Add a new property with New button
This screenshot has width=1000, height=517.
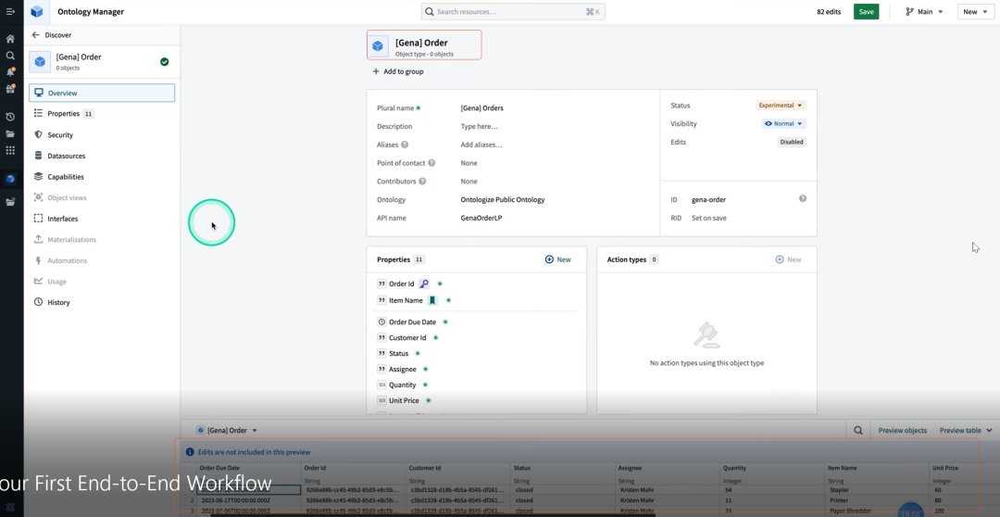coord(558,259)
